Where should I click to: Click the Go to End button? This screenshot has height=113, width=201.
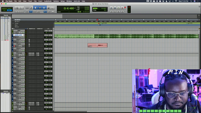pos(122,12)
